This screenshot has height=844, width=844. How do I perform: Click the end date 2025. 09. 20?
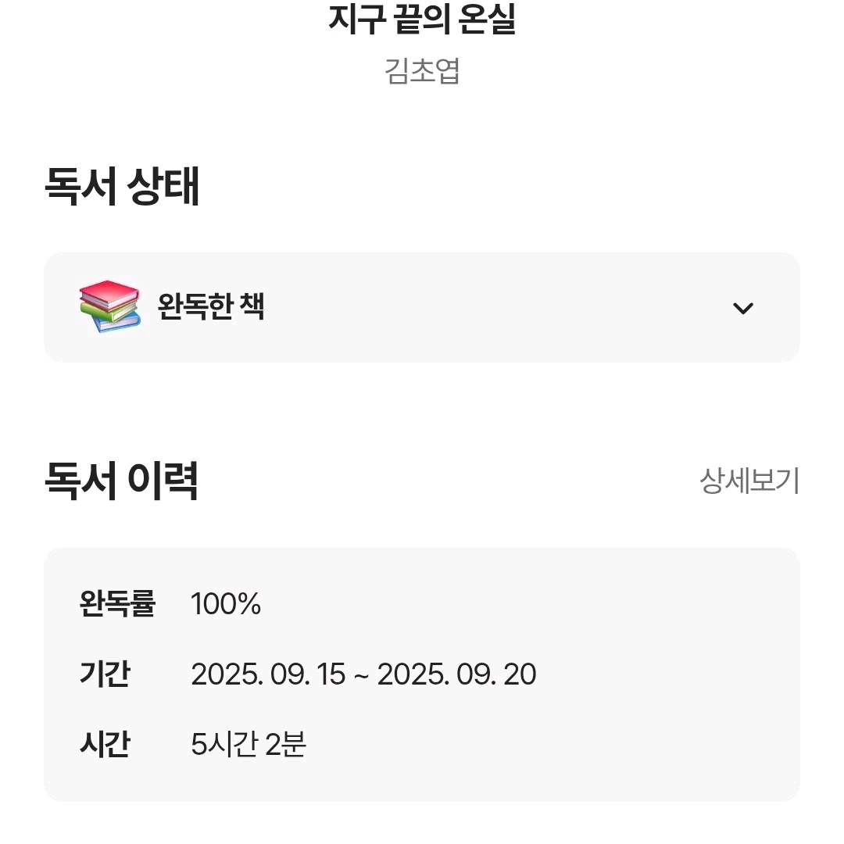(x=457, y=674)
